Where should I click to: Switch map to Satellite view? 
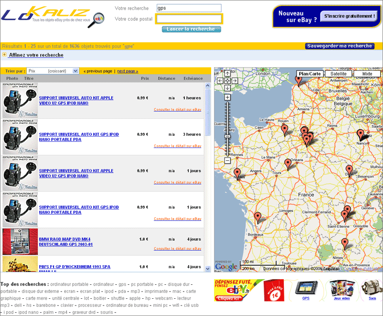click(338, 74)
